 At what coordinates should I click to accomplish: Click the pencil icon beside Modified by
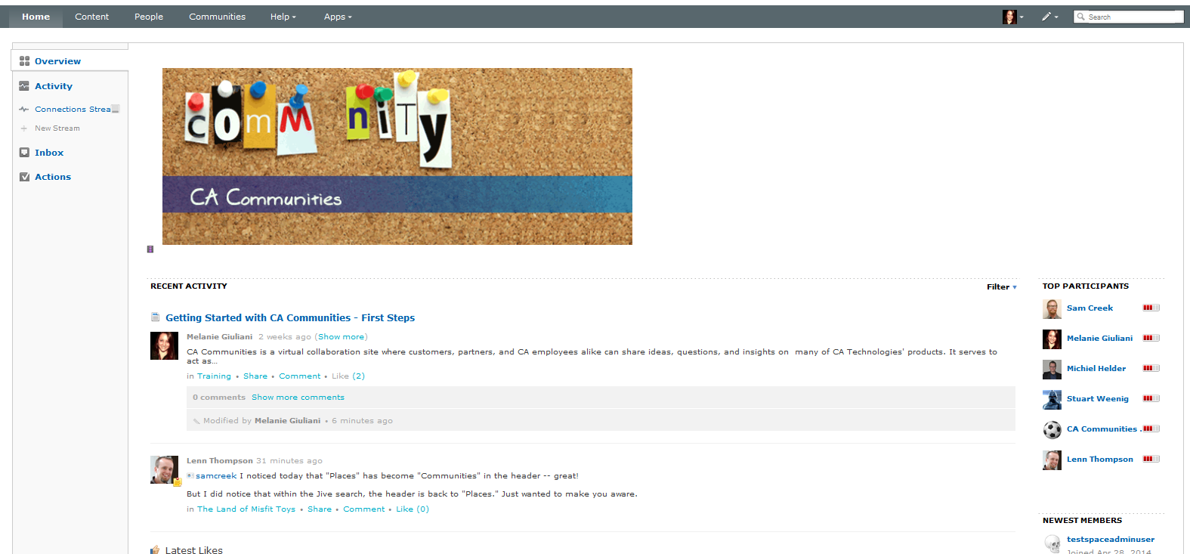(196, 421)
